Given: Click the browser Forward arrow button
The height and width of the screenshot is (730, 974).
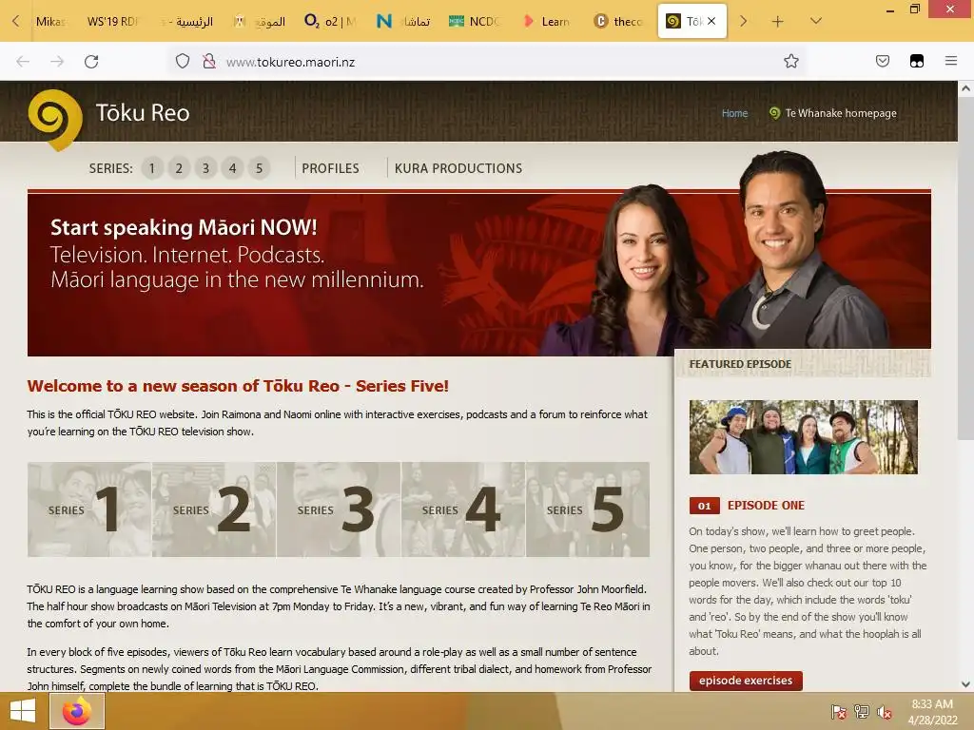Looking at the screenshot, I should tap(57, 62).
